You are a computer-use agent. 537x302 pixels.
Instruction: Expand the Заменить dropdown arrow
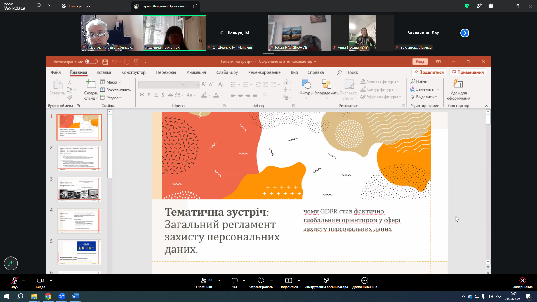[438, 89]
